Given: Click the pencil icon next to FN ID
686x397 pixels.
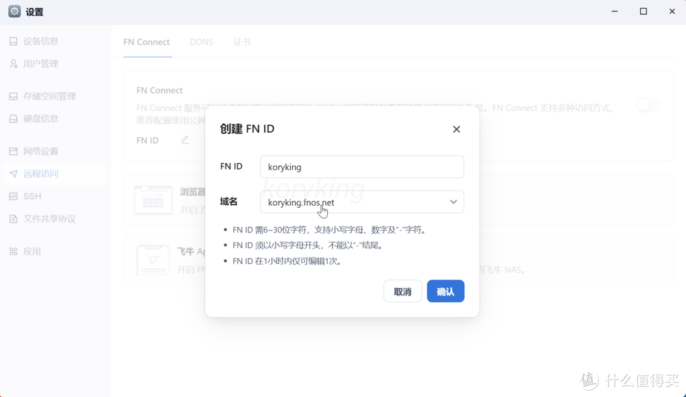Looking at the screenshot, I should coord(185,140).
